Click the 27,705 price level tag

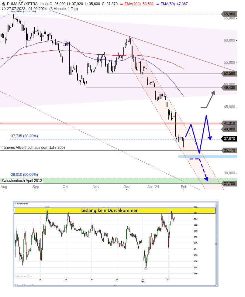point(229,183)
